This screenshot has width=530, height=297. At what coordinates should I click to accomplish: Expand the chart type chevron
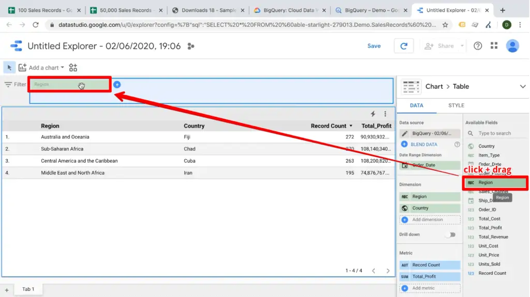coord(523,87)
